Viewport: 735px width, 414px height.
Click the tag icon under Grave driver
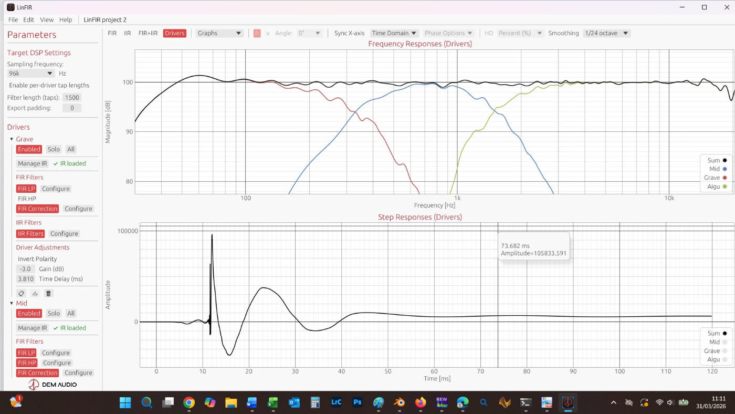click(x=21, y=294)
